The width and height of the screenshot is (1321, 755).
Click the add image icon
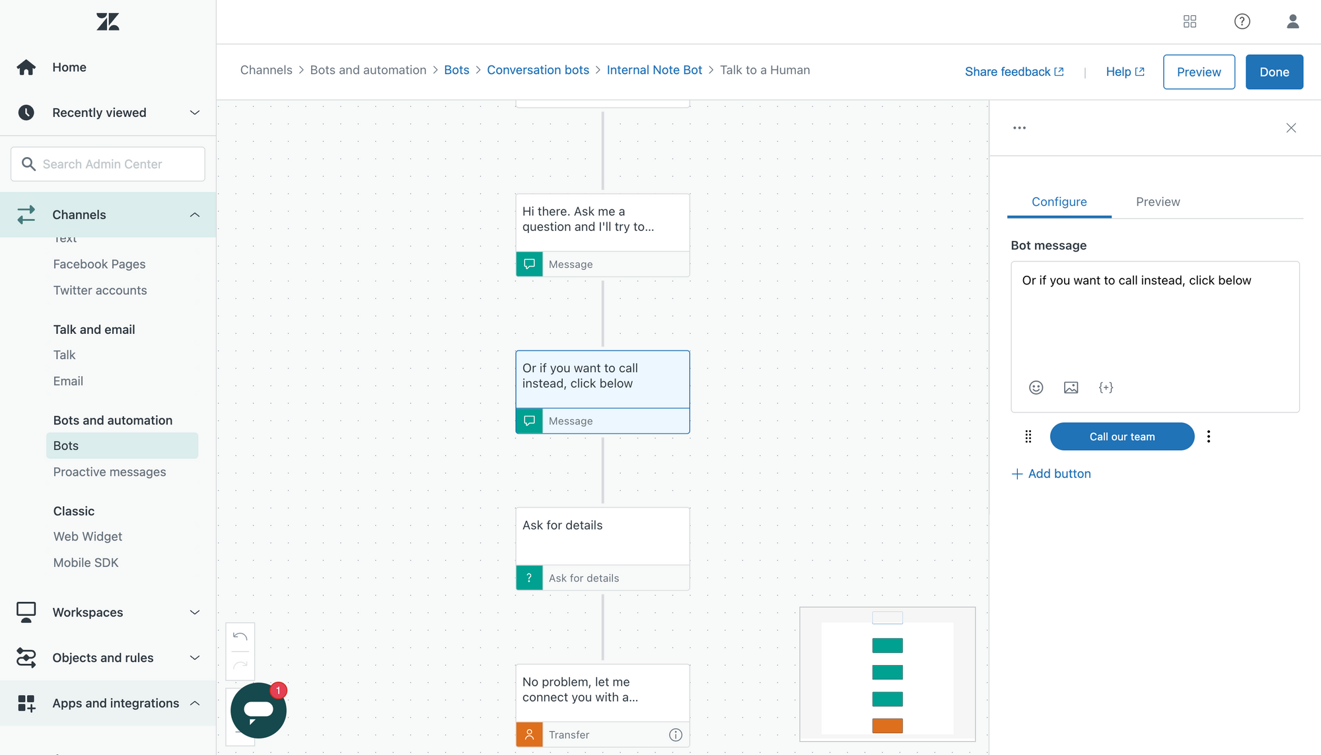point(1071,387)
